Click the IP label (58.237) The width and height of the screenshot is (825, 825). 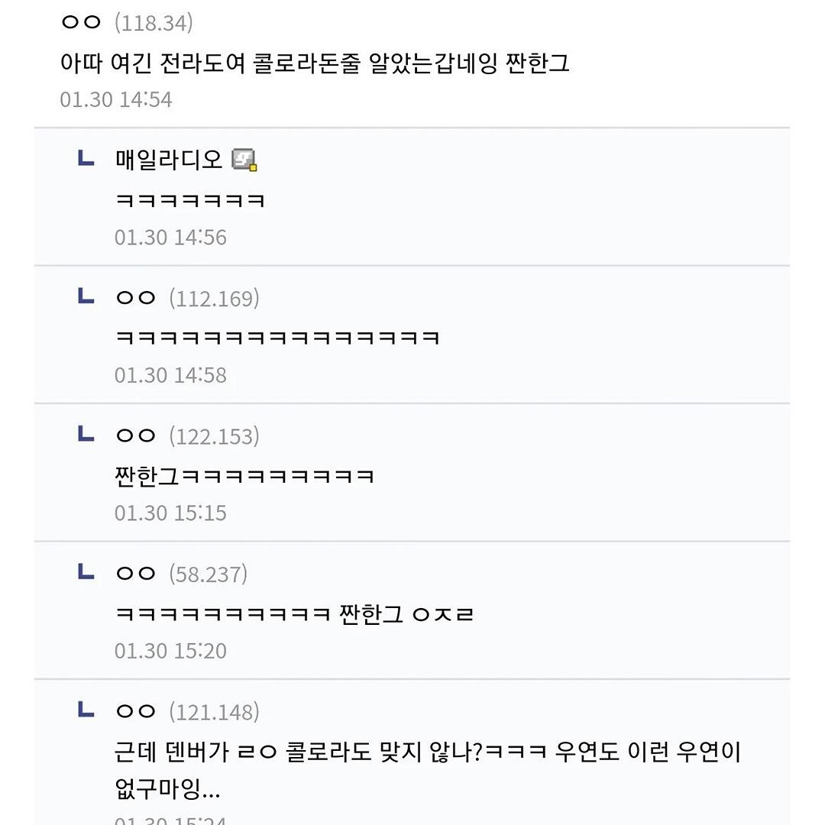coord(209,574)
